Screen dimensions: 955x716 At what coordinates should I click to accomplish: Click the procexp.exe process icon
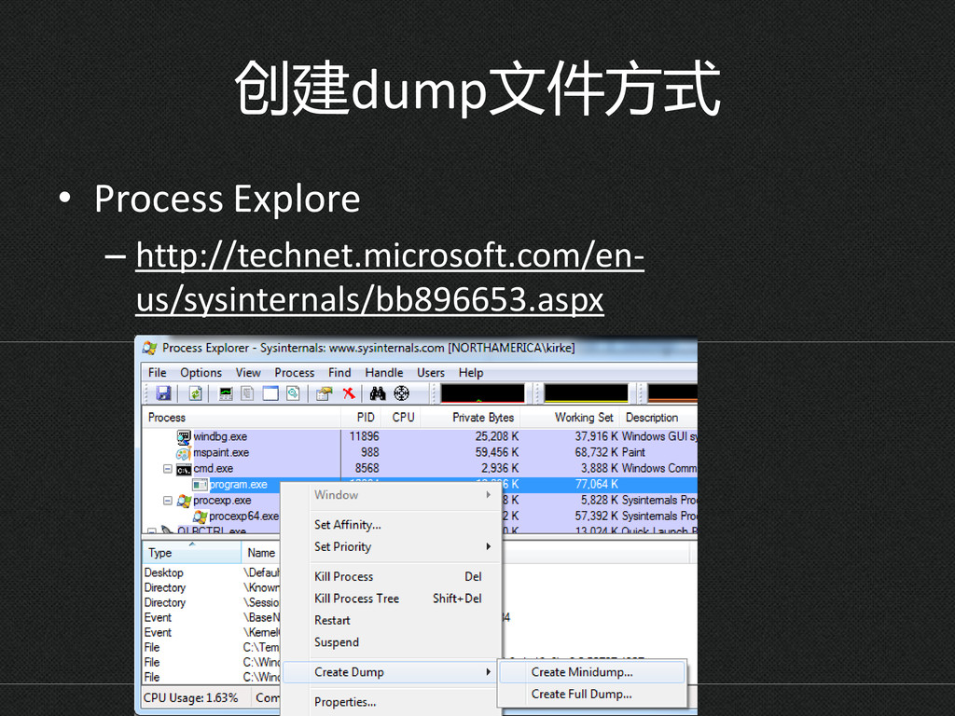(x=184, y=501)
